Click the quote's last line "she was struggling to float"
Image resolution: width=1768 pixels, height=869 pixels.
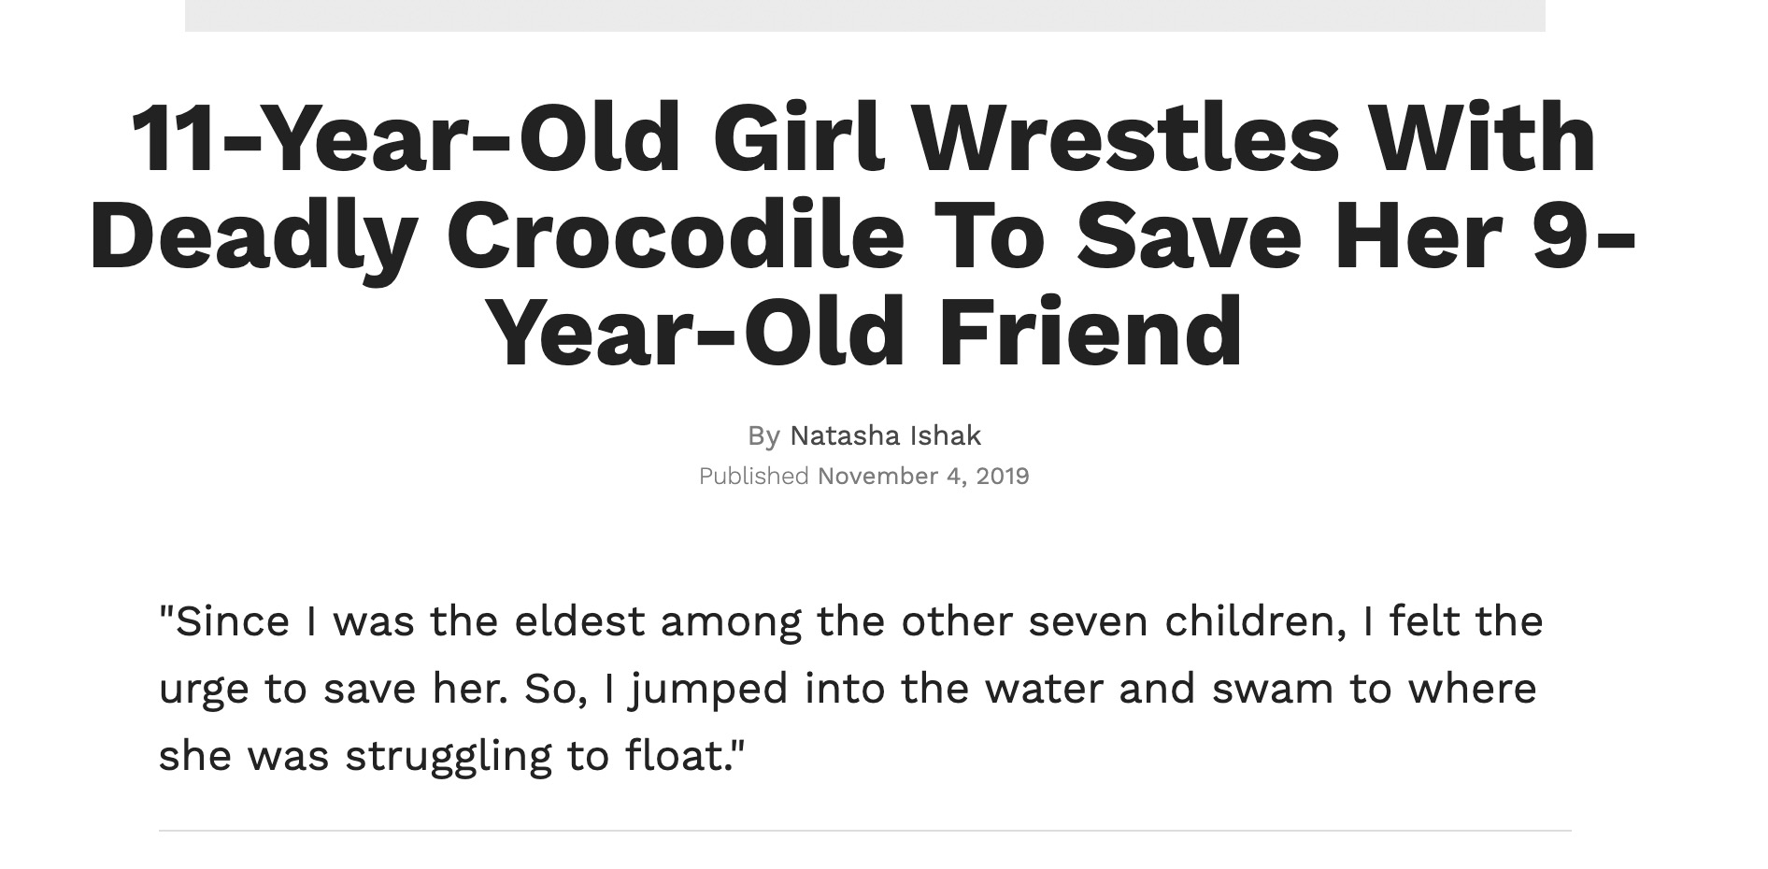point(453,756)
